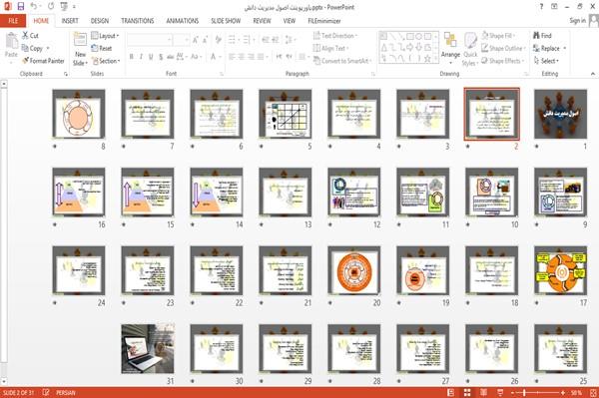599x398 pixels.
Task: Open the Replace dropdown arrow
Action: [x=565, y=48]
